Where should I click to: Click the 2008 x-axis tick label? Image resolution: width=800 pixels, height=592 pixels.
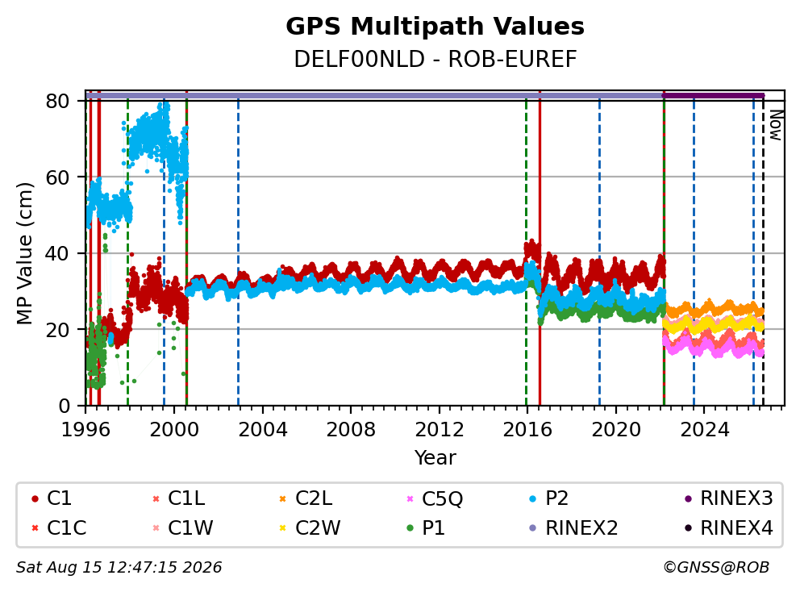pos(351,430)
